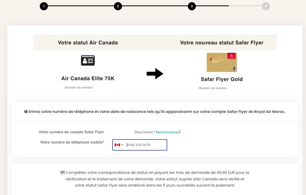Image resolution: width=306 pixels, height=195 pixels.
Task: Select the Votre statut Air Canada header
Action: point(88,42)
